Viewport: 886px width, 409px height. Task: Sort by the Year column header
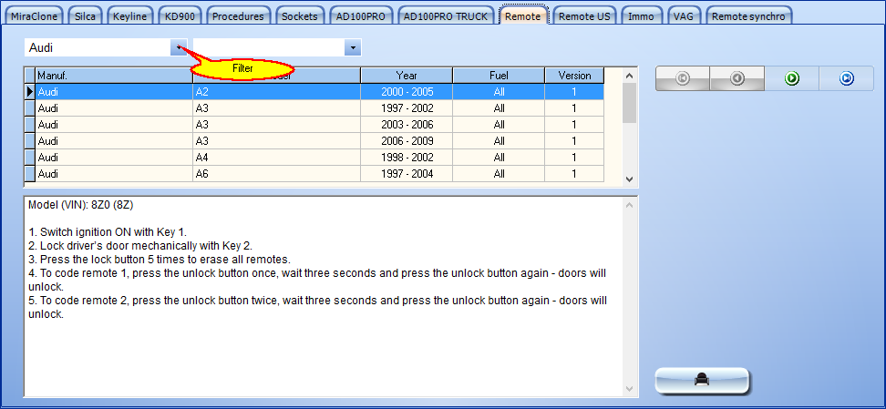coord(407,75)
